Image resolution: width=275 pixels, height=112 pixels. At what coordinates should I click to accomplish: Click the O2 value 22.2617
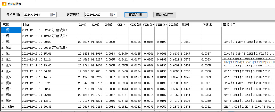coord(84,107)
